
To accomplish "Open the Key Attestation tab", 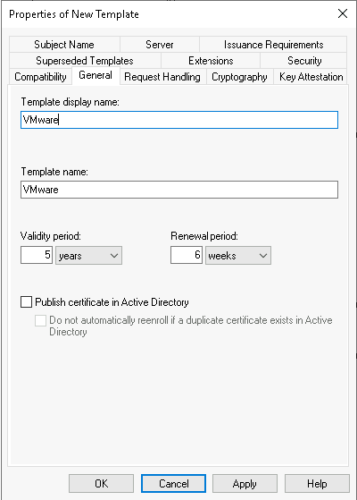I will (311, 77).
